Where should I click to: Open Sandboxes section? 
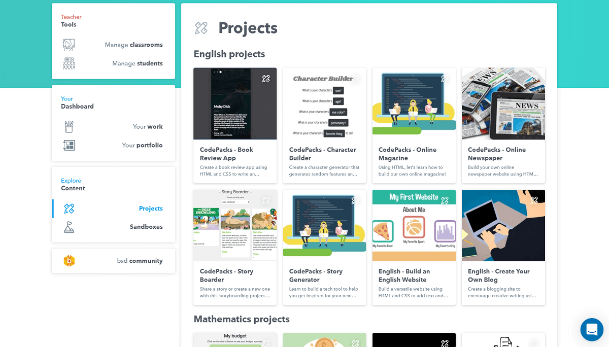coord(146,227)
